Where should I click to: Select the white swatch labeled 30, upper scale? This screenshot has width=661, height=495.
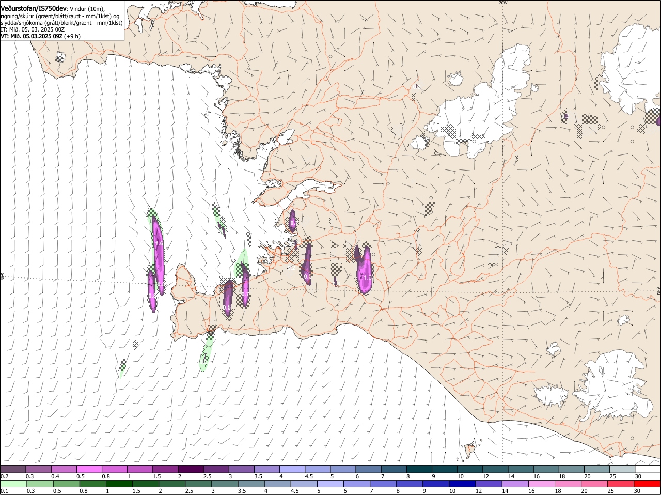(x=648, y=469)
